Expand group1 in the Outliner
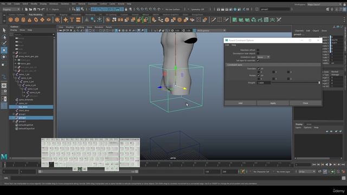Viewport: 347px width, 195px height. click(14, 114)
